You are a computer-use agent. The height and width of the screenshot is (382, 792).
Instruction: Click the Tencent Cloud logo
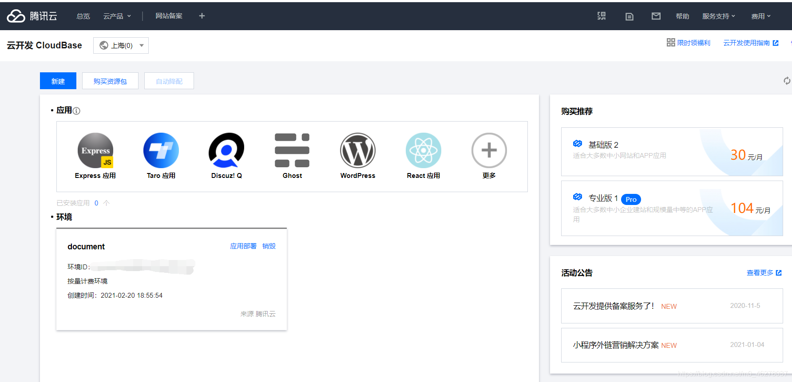coord(32,16)
